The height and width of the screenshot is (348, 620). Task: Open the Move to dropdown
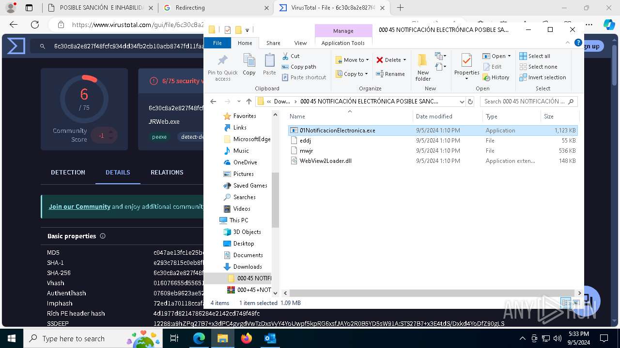click(x=352, y=60)
